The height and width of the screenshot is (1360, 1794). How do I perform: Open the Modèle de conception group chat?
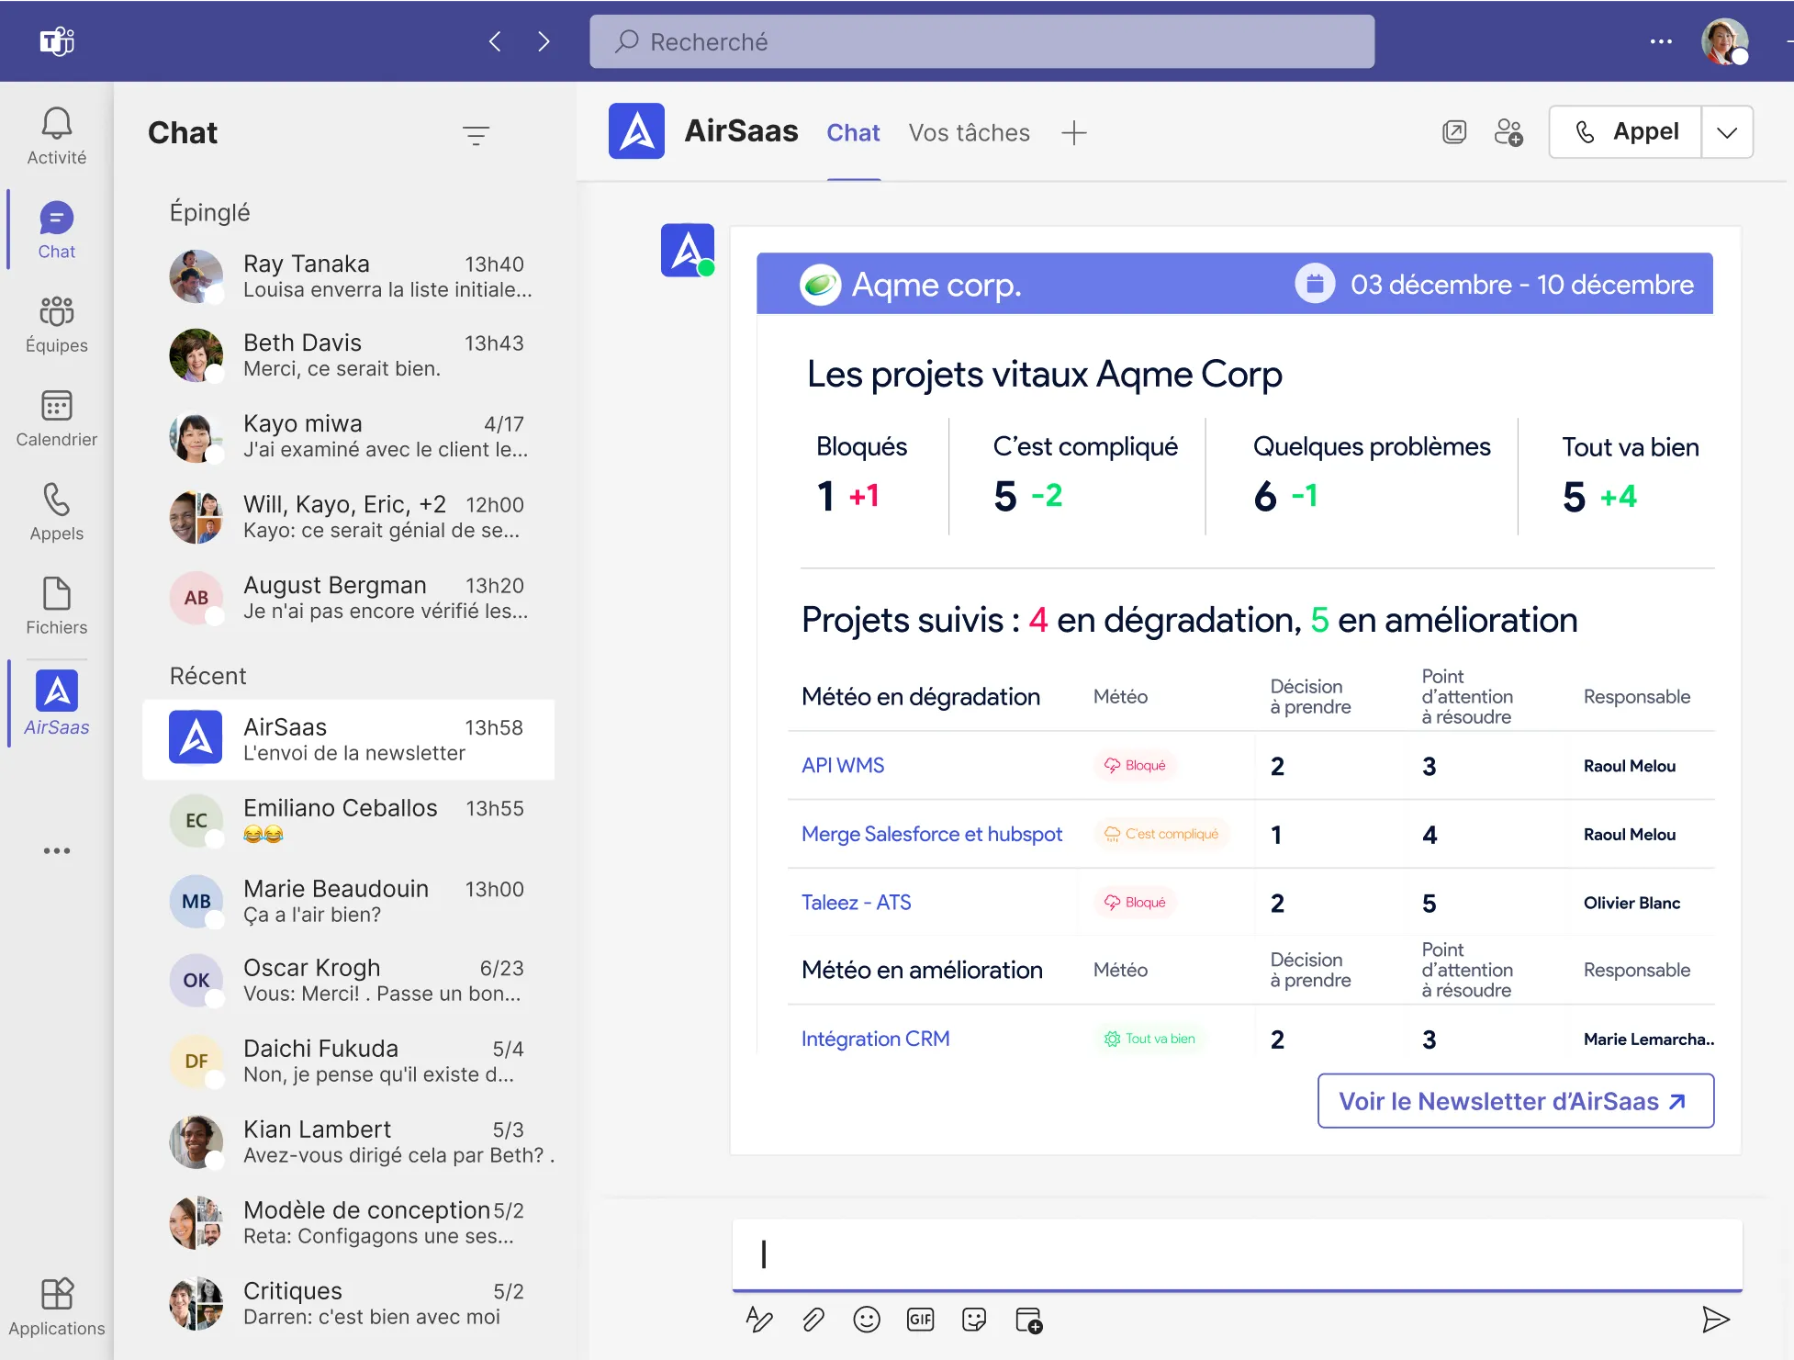(x=349, y=1223)
